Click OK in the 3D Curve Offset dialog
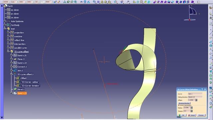Screen dimensions: 213x120 coord(182,115)
